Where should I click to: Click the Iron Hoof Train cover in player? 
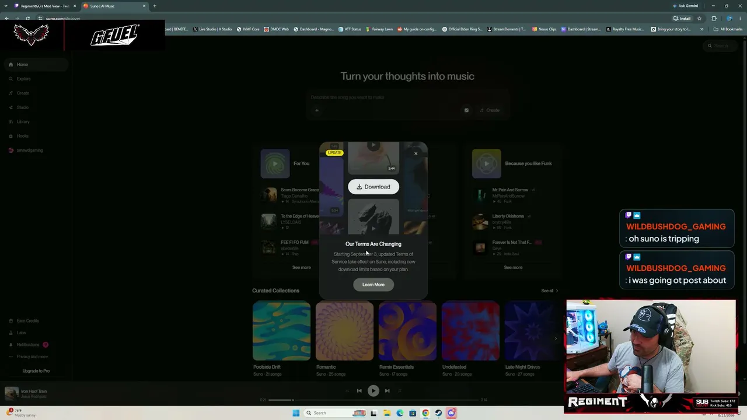[11, 394]
